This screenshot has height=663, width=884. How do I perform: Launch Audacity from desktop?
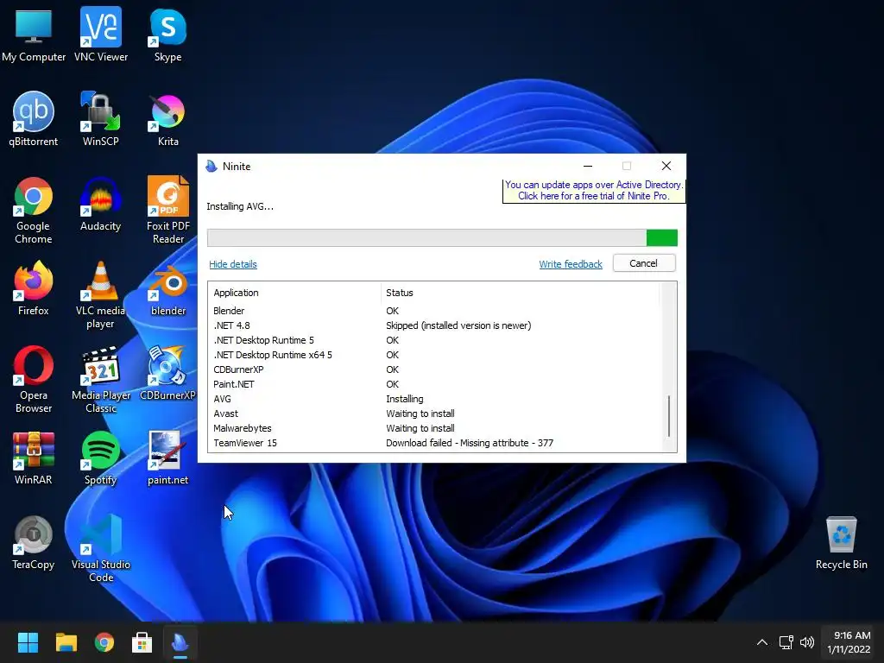101,203
